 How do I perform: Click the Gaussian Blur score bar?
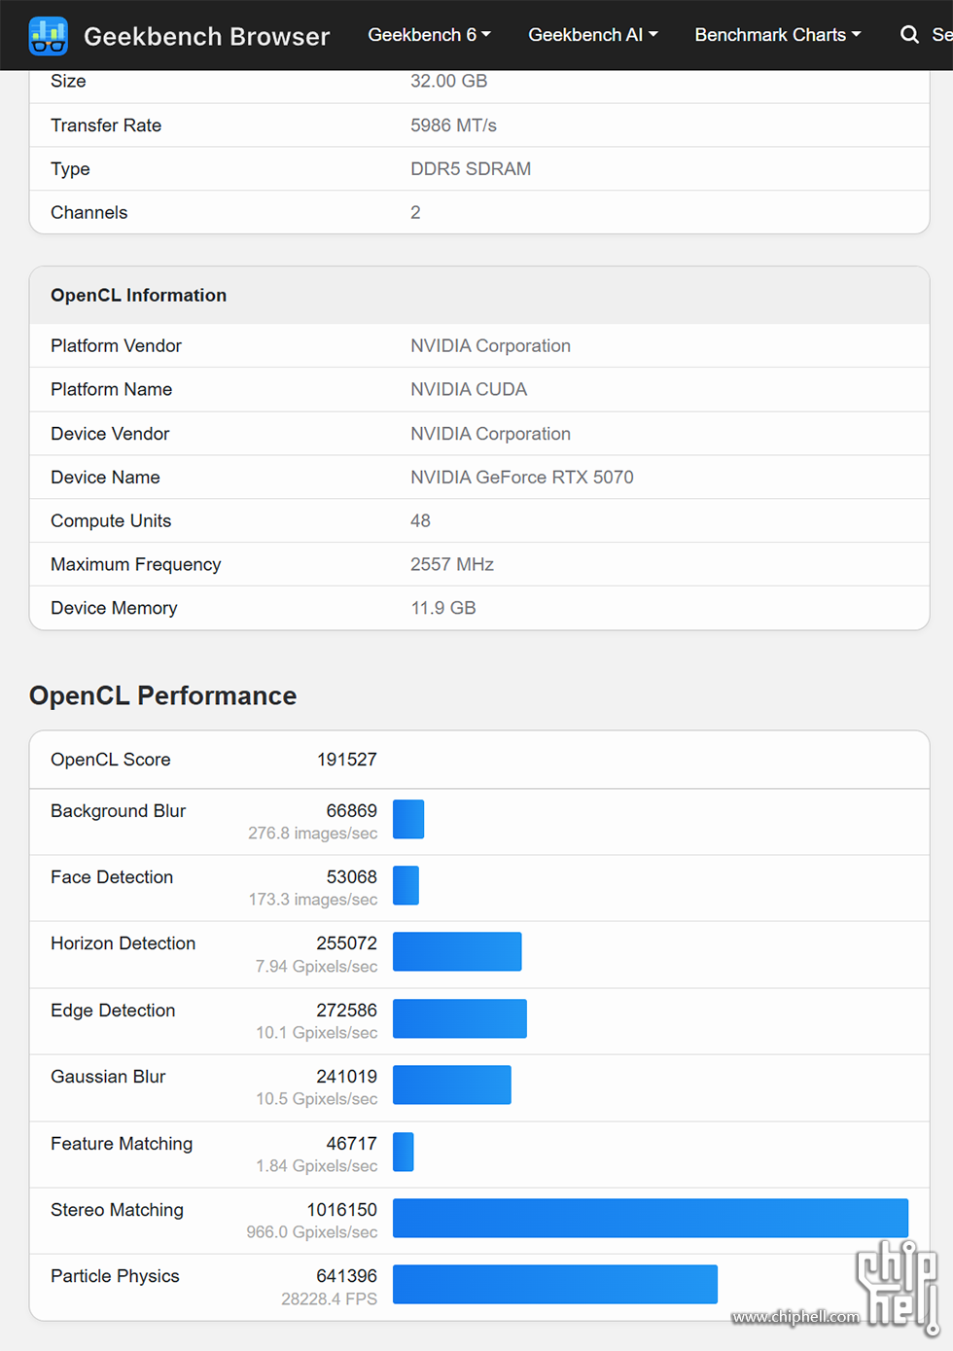coord(451,1084)
